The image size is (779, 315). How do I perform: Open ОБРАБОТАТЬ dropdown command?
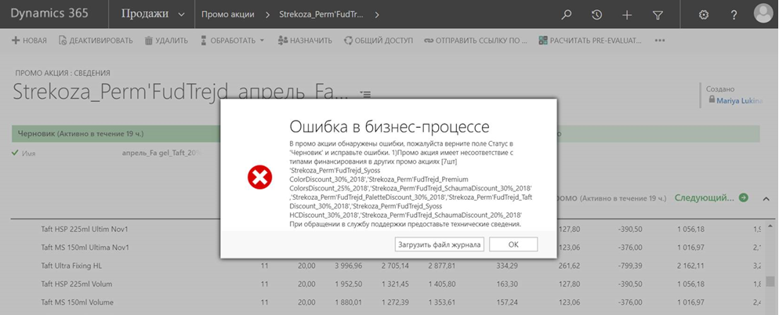[x=232, y=41]
